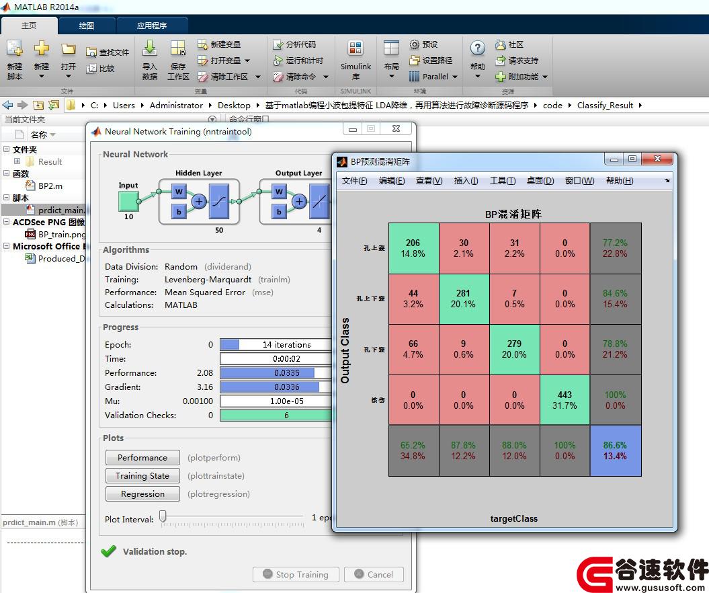The image size is (709, 593).
Task: Collapse the 脚本 group in file browser
Action: (6, 198)
